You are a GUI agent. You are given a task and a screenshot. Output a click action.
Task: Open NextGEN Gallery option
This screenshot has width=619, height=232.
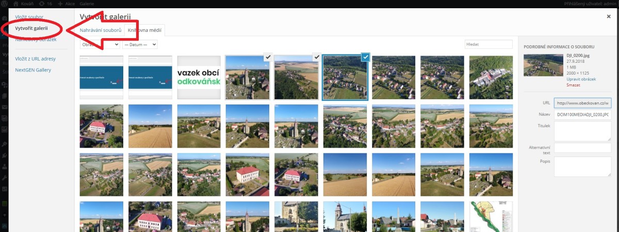(33, 70)
